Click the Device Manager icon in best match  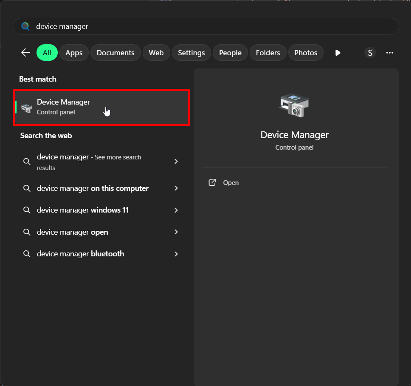pyautogui.click(x=26, y=108)
